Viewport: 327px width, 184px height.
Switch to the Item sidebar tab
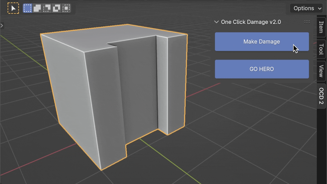[x=321, y=27]
